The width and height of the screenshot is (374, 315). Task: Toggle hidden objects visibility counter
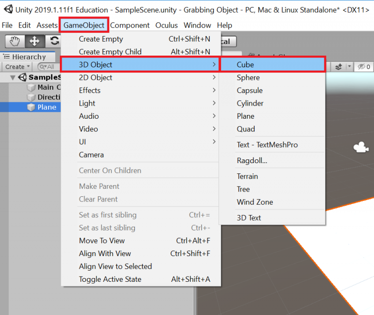(364, 67)
